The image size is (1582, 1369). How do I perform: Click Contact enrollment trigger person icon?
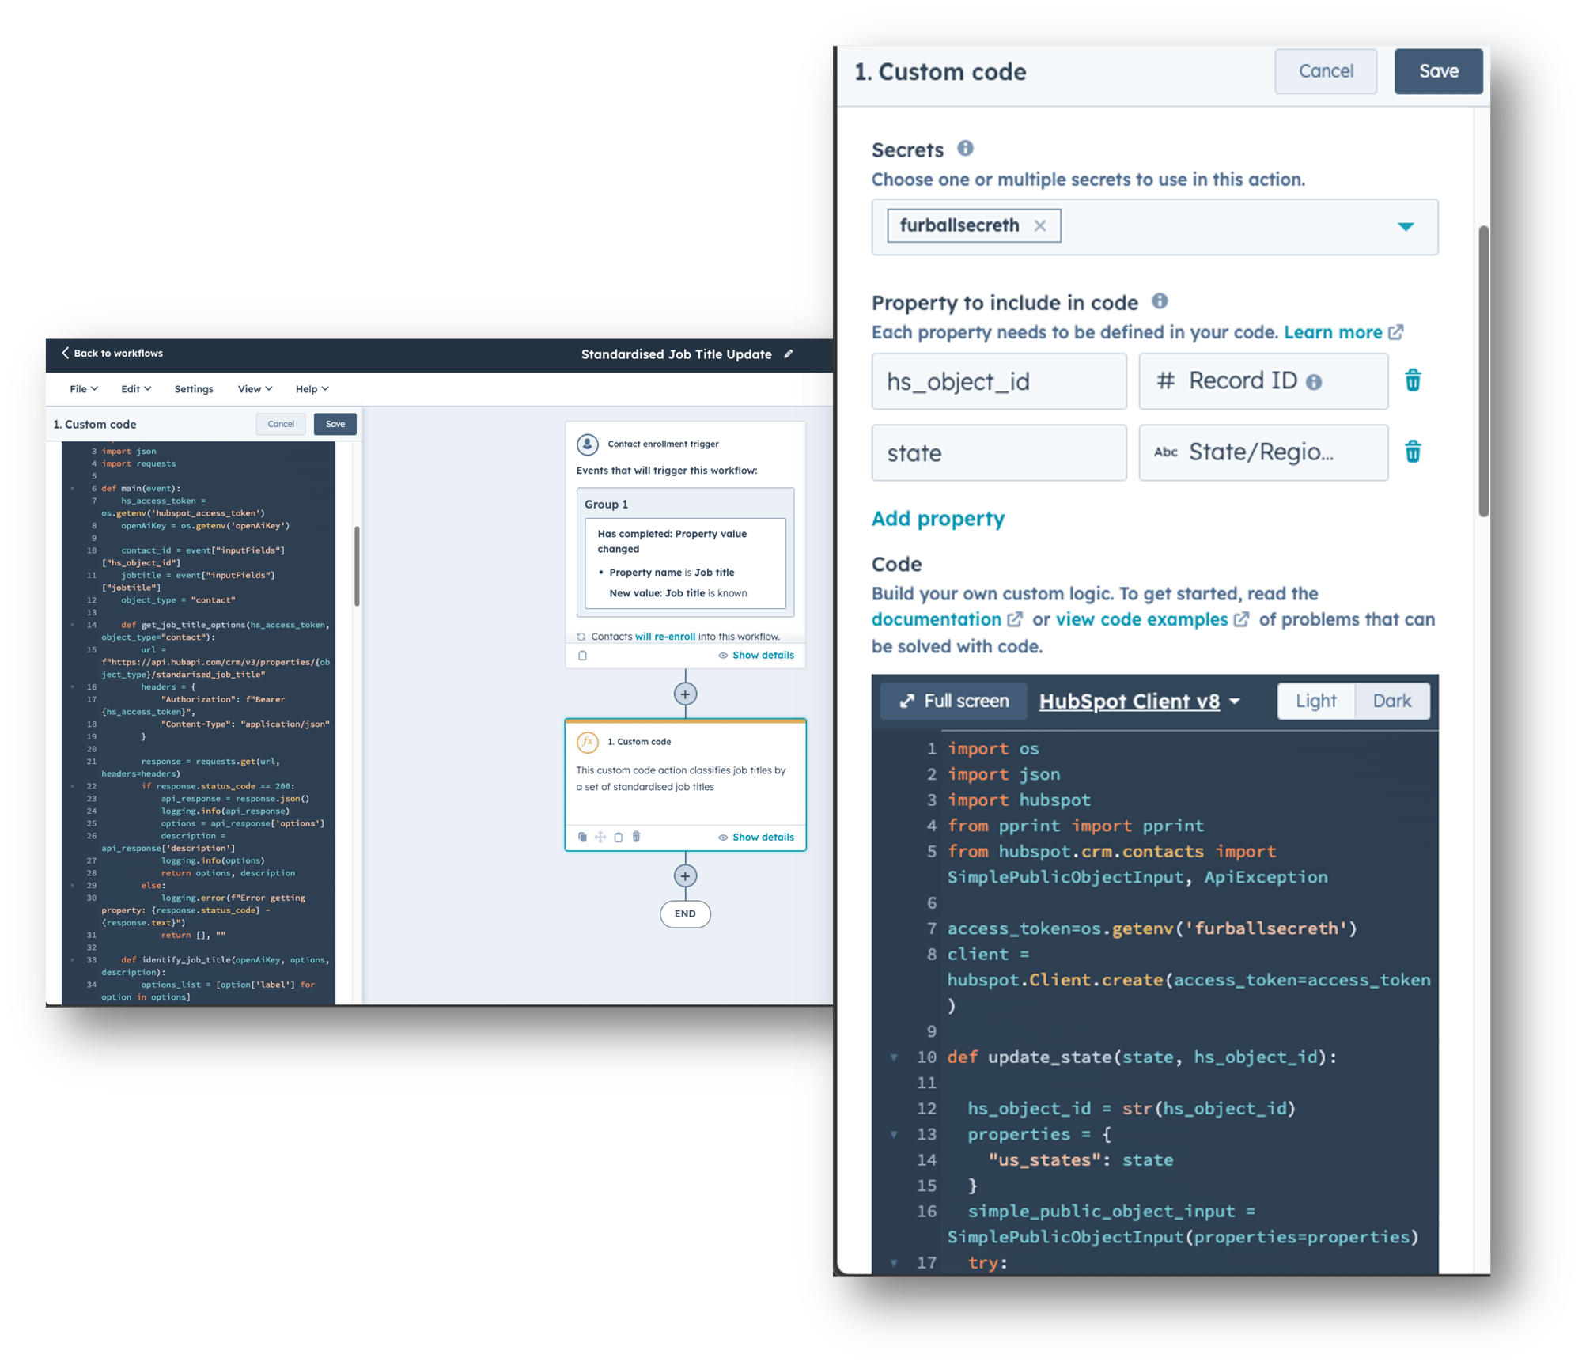(586, 444)
